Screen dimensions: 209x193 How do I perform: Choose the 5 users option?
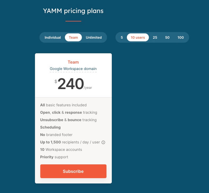coord(122,37)
